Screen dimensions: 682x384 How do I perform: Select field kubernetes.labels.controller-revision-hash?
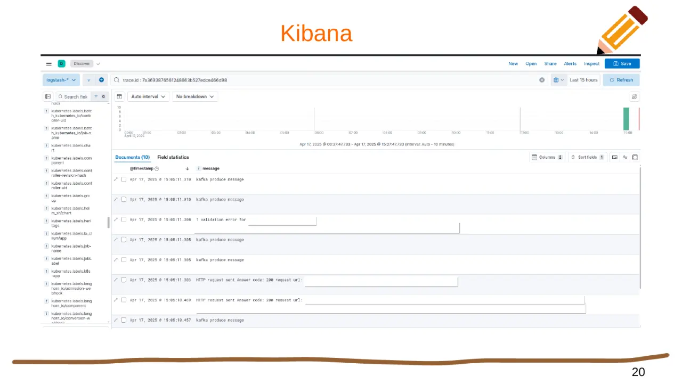72,173
